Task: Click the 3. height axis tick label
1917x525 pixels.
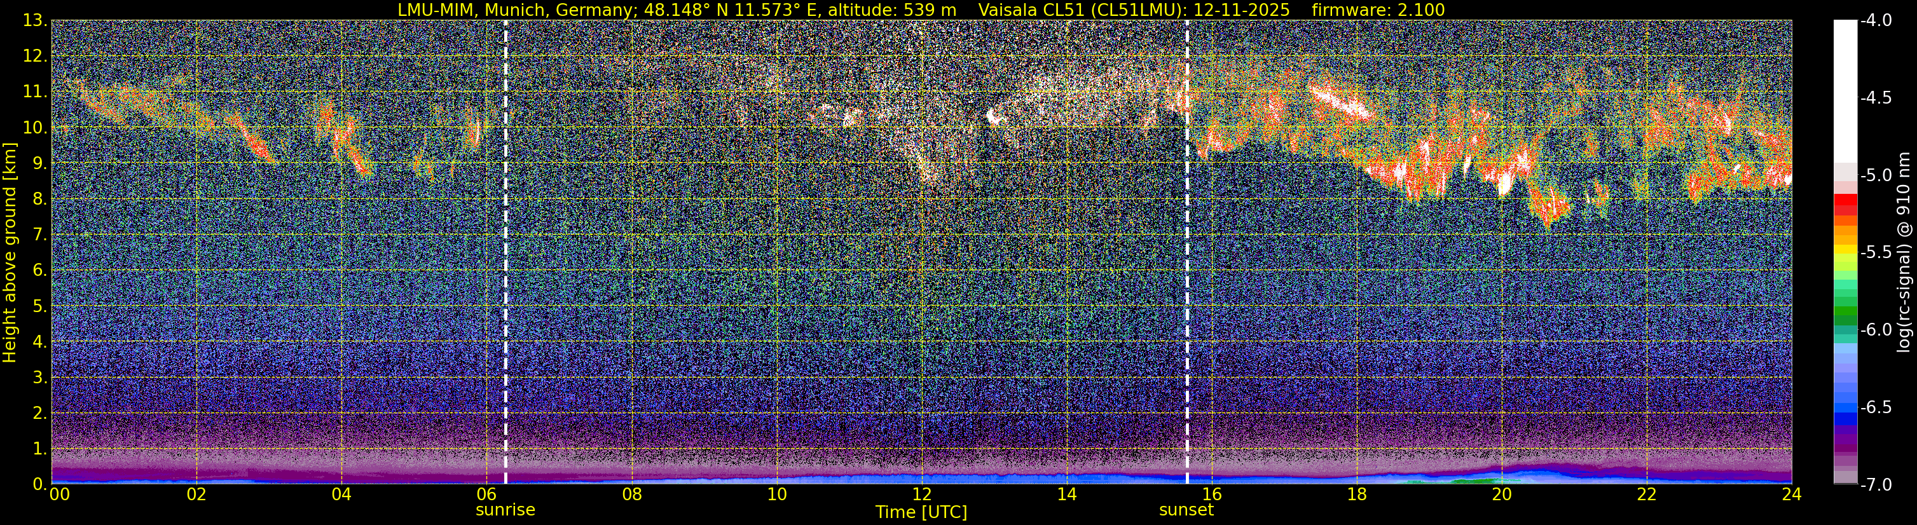Action: tap(39, 377)
